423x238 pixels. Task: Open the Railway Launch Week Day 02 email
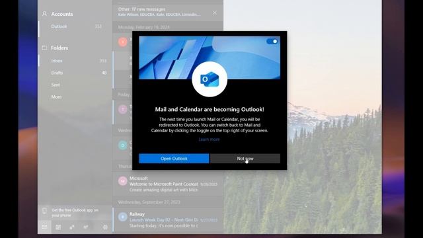coord(168,220)
